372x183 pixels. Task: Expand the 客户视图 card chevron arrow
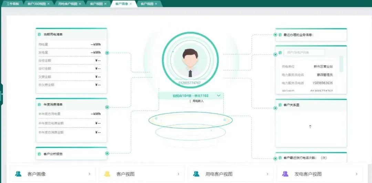point(178,174)
